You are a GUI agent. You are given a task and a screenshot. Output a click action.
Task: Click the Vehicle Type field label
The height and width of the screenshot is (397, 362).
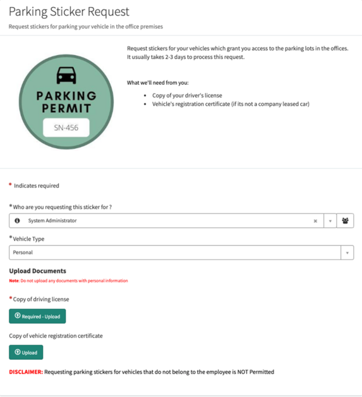tap(28, 239)
